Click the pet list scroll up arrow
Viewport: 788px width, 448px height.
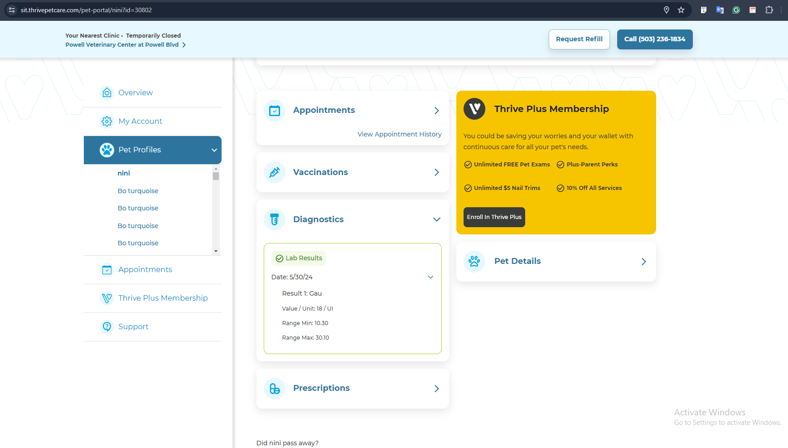point(216,168)
